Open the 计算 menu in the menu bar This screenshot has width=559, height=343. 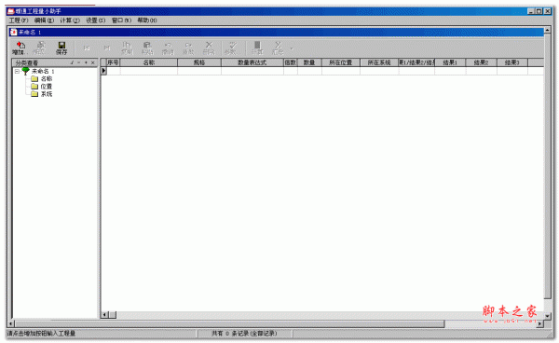[70, 21]
